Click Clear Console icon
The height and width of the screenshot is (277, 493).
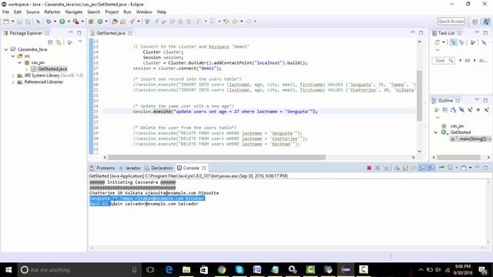397,168
